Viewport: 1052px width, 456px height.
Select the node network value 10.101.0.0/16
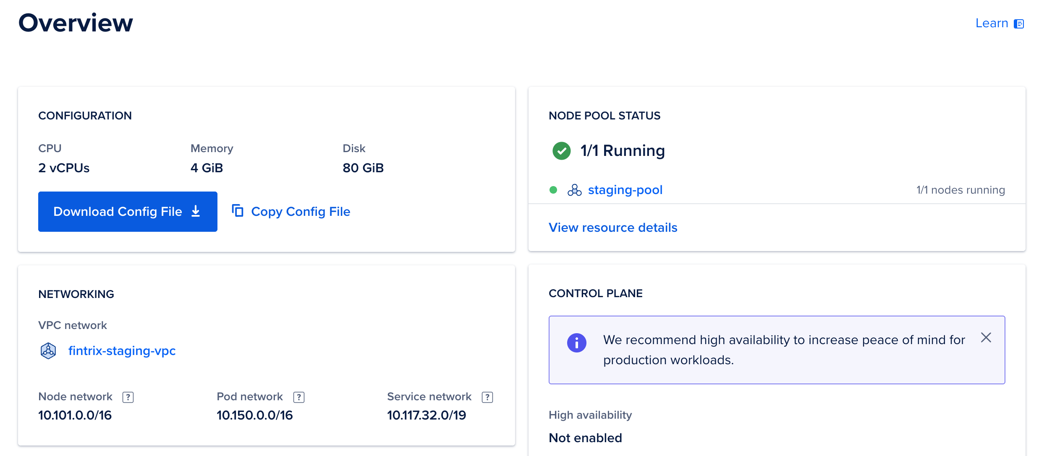coord(75,415)
